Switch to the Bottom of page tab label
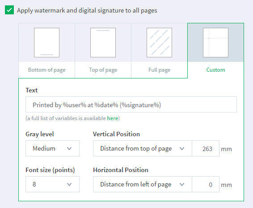 point(46,70)
